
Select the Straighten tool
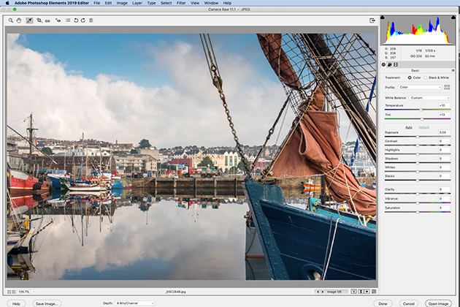[47, 20]
